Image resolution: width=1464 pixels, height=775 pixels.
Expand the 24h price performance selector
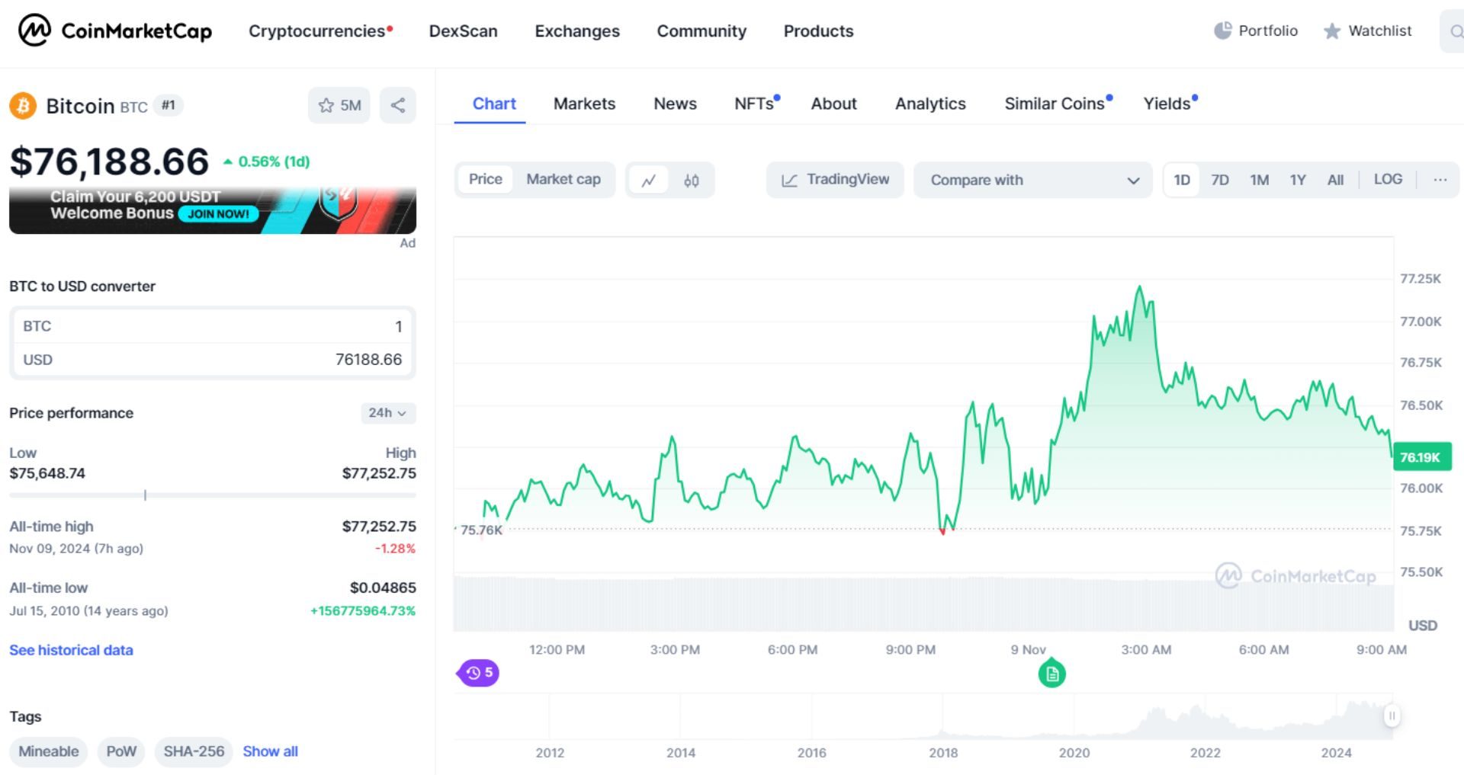click(x=387, y=413)
